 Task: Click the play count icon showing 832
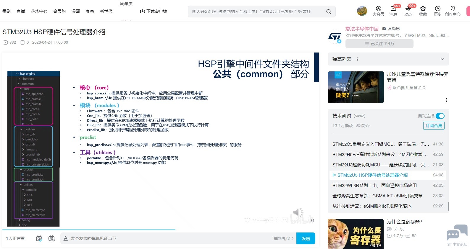[5, 42]
